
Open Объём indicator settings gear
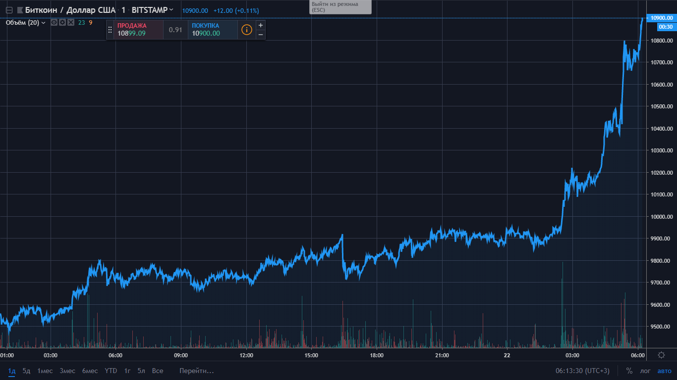coord(62,22)
